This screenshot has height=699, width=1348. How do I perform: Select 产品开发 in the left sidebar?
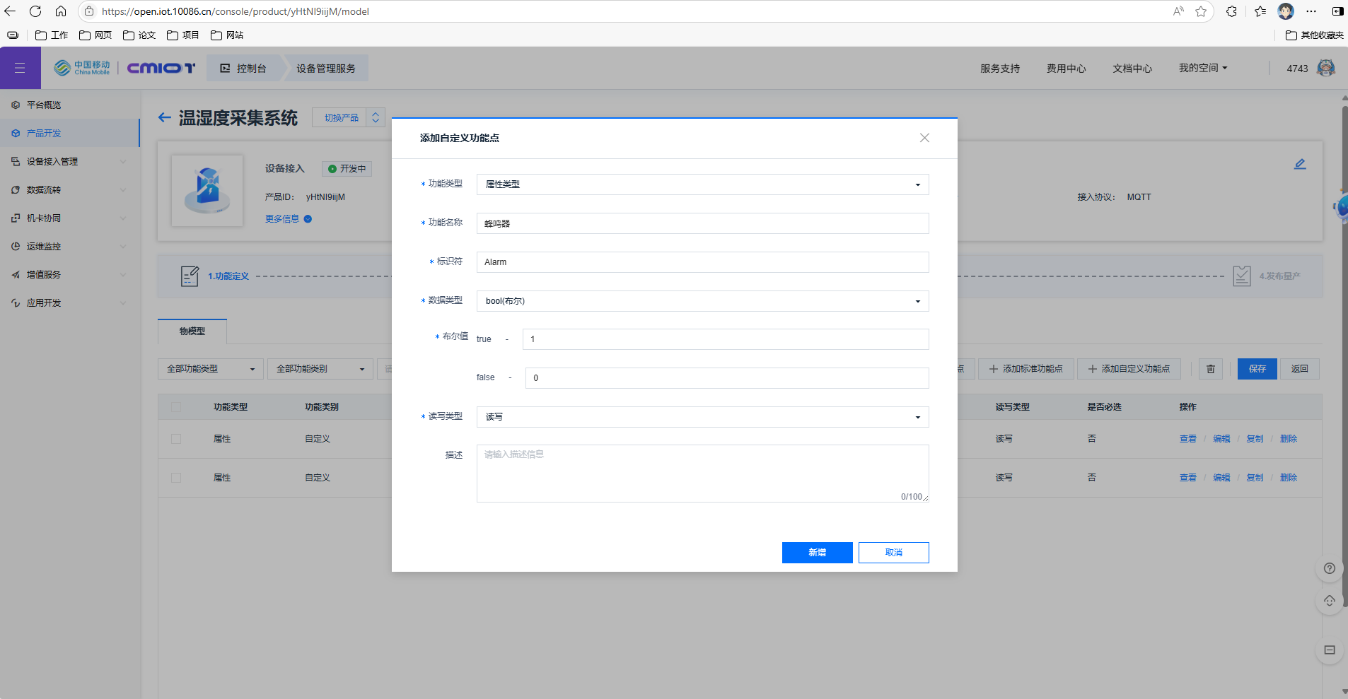(x=44, y=133)
